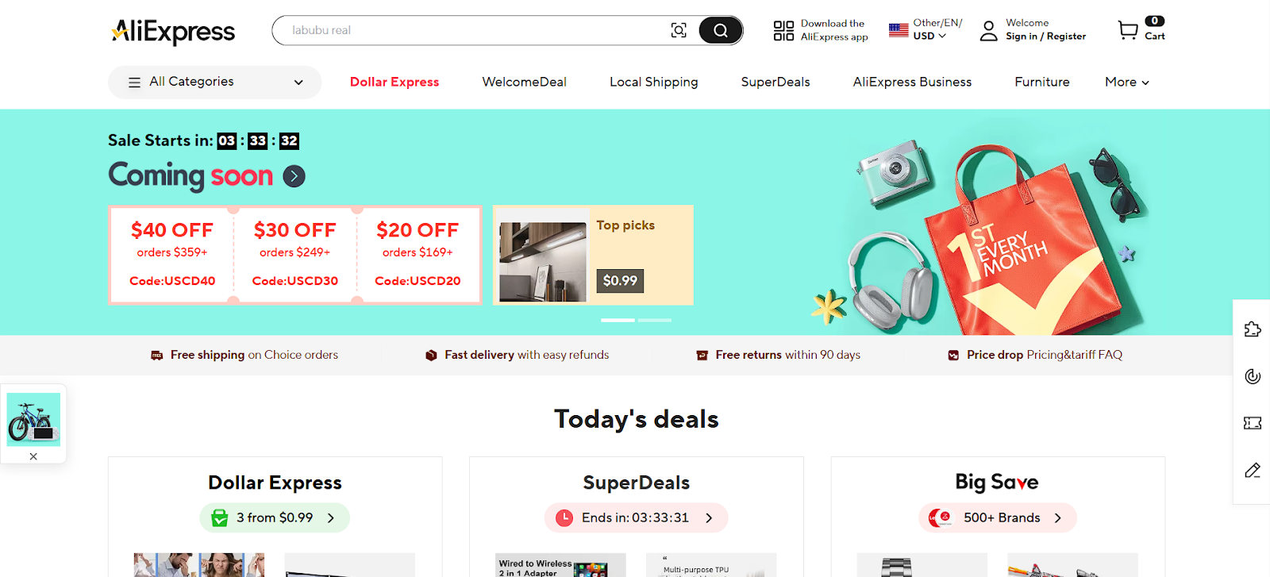Open the USD currency language dropdown
Viewport: 1270px width, 577px height.
[x=929, y=36]
